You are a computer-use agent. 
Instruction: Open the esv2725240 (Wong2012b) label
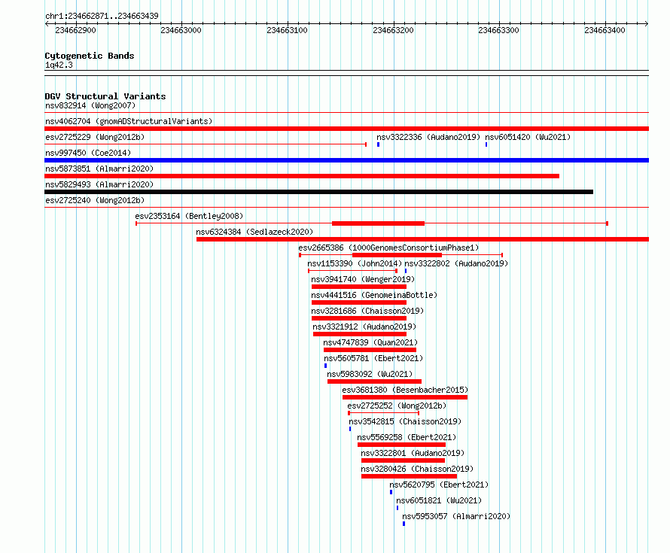95,200
